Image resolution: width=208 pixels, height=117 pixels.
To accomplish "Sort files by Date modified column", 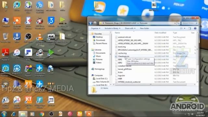I will 160,32.
